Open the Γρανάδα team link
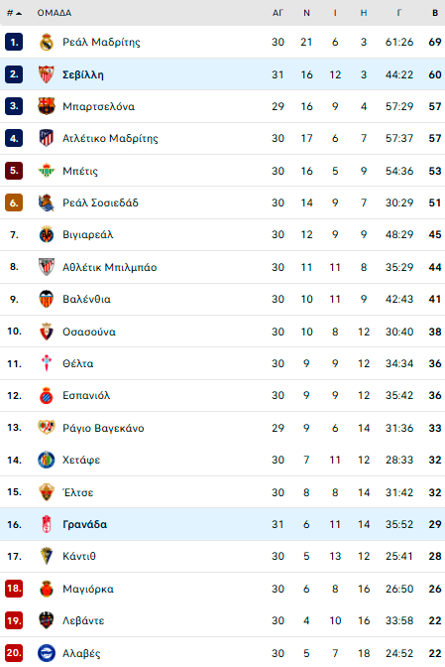The width and height of the screenshot is (445, 667). pos(85,524)
